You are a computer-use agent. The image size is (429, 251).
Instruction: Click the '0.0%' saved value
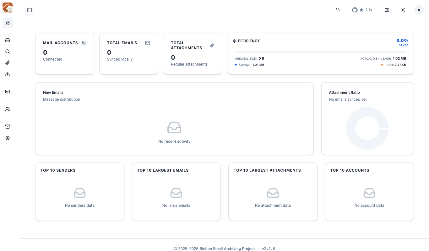pos(402,40)
